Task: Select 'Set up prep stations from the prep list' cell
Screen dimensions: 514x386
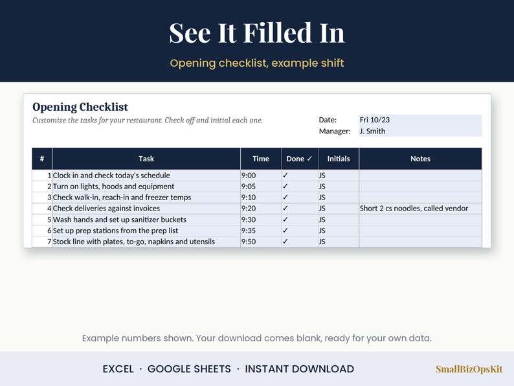Action: coord(146,231)
